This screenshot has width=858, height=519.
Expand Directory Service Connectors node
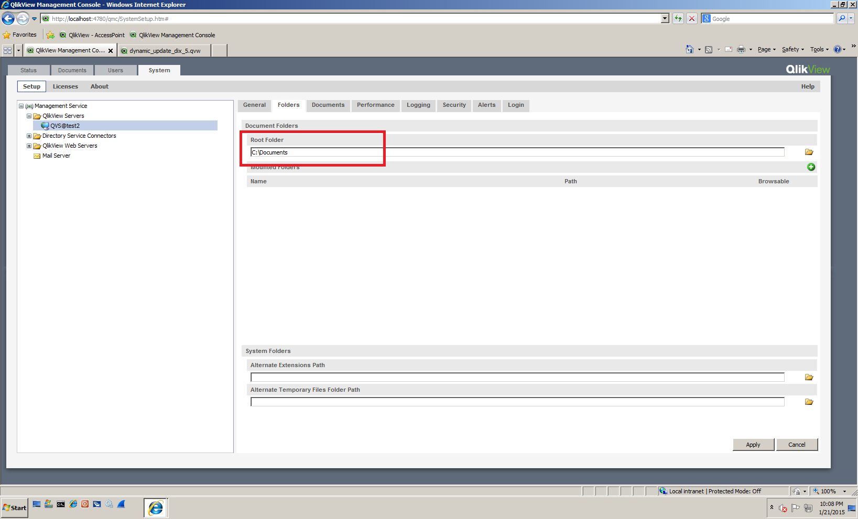point(29,136)
